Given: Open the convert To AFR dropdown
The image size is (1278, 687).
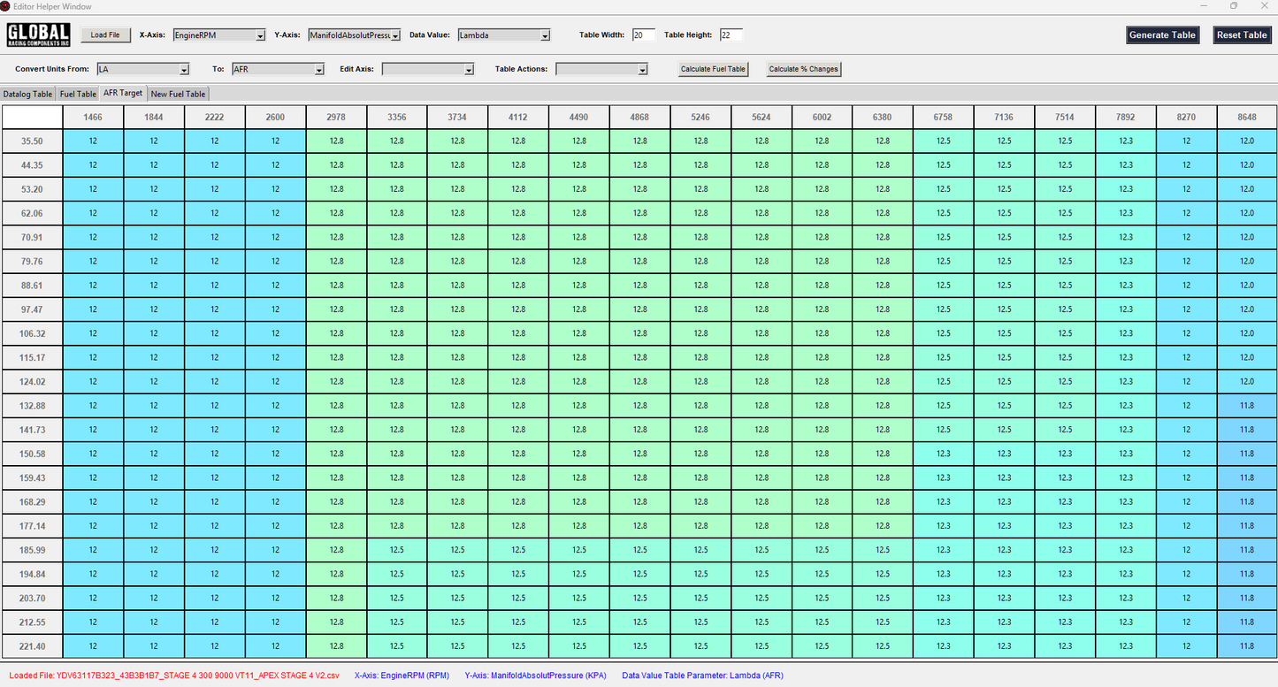Looking at the screenshot, I should (278, 69).
